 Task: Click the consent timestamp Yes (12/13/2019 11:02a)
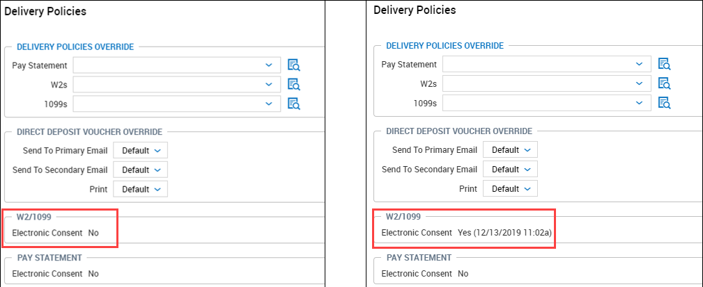click(x=505, y=232)
